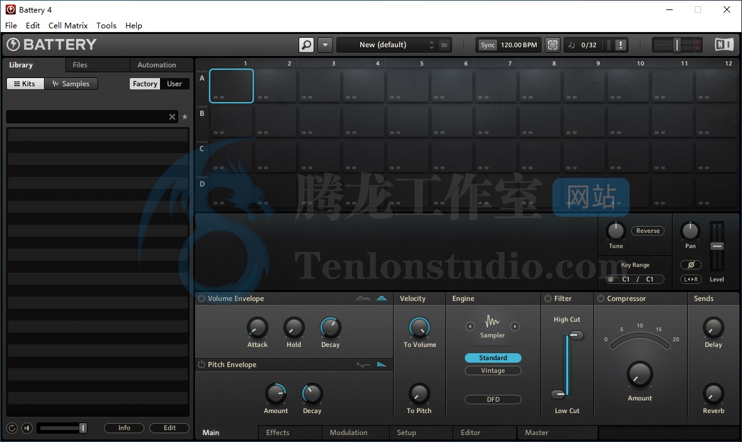
Task: Click the Key Range low note C1
Action: (x=625, y=279)
